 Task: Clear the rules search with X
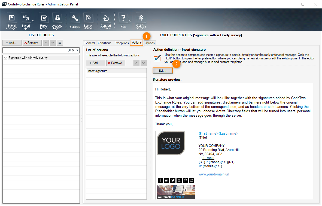[73, 50]
